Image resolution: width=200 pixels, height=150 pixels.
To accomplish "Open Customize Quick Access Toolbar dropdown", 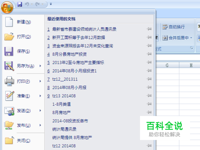I will pyautogui.click(x=51, y=4).
